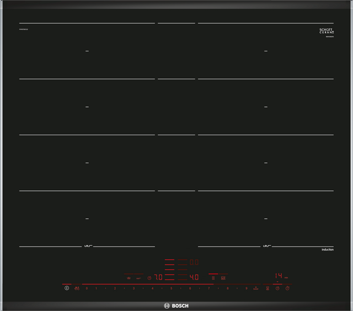Select the 4.0 cooking zone display
Screen dimensions: 353x311
tap(194, 277)
